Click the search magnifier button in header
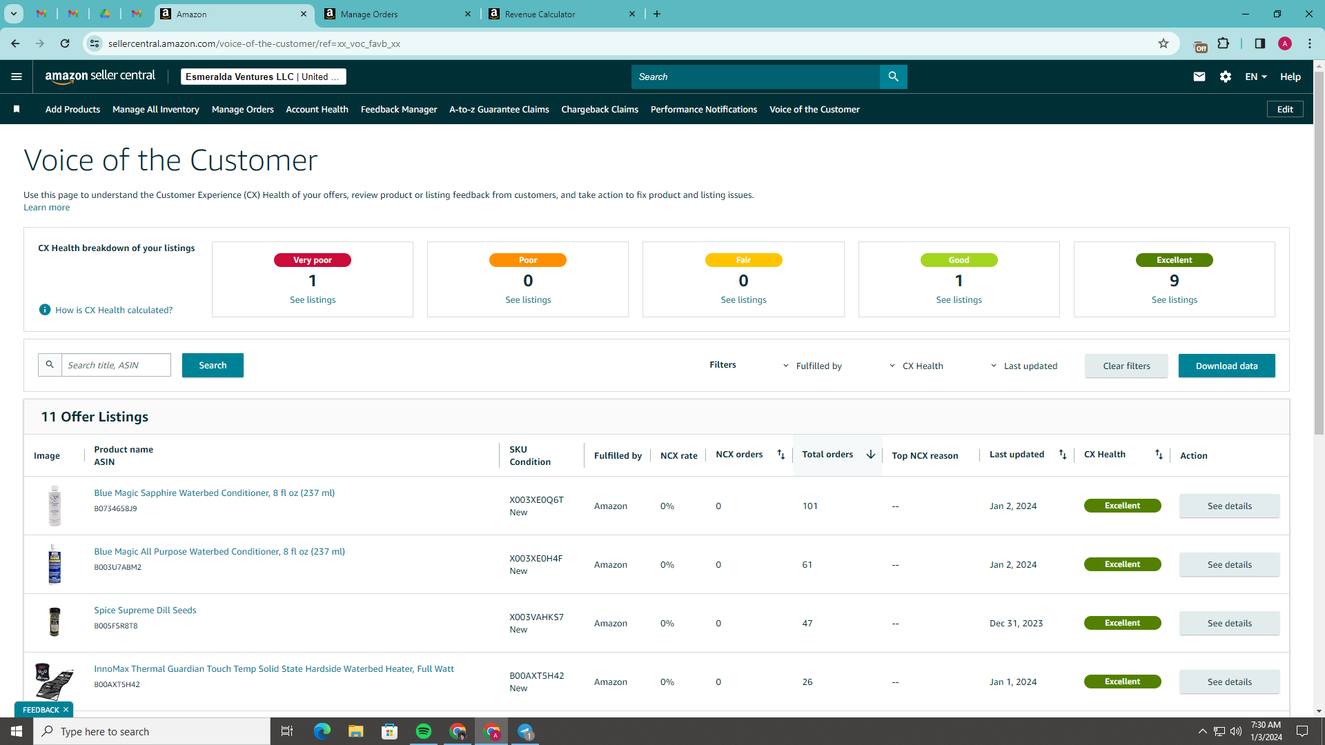Image resolution: width=1325 pixels, height=745 pixels. (x=893, y=77)
